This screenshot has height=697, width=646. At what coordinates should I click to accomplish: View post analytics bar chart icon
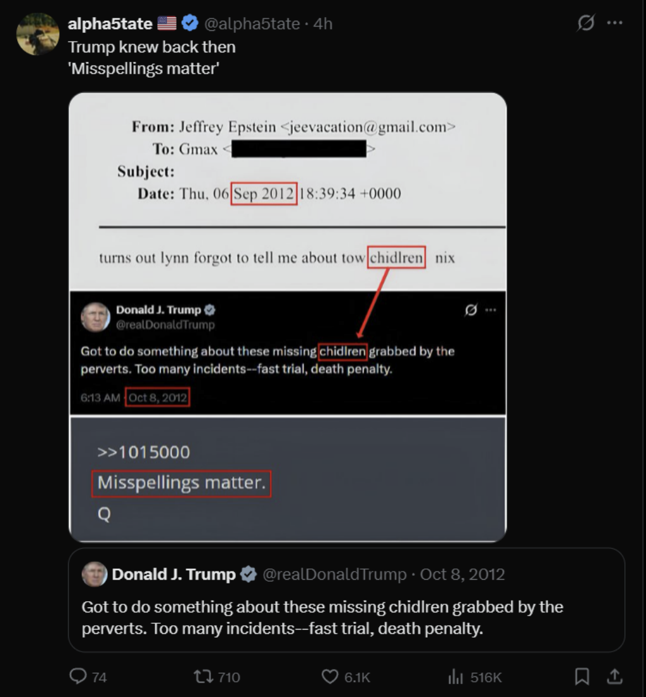point(455,677)
